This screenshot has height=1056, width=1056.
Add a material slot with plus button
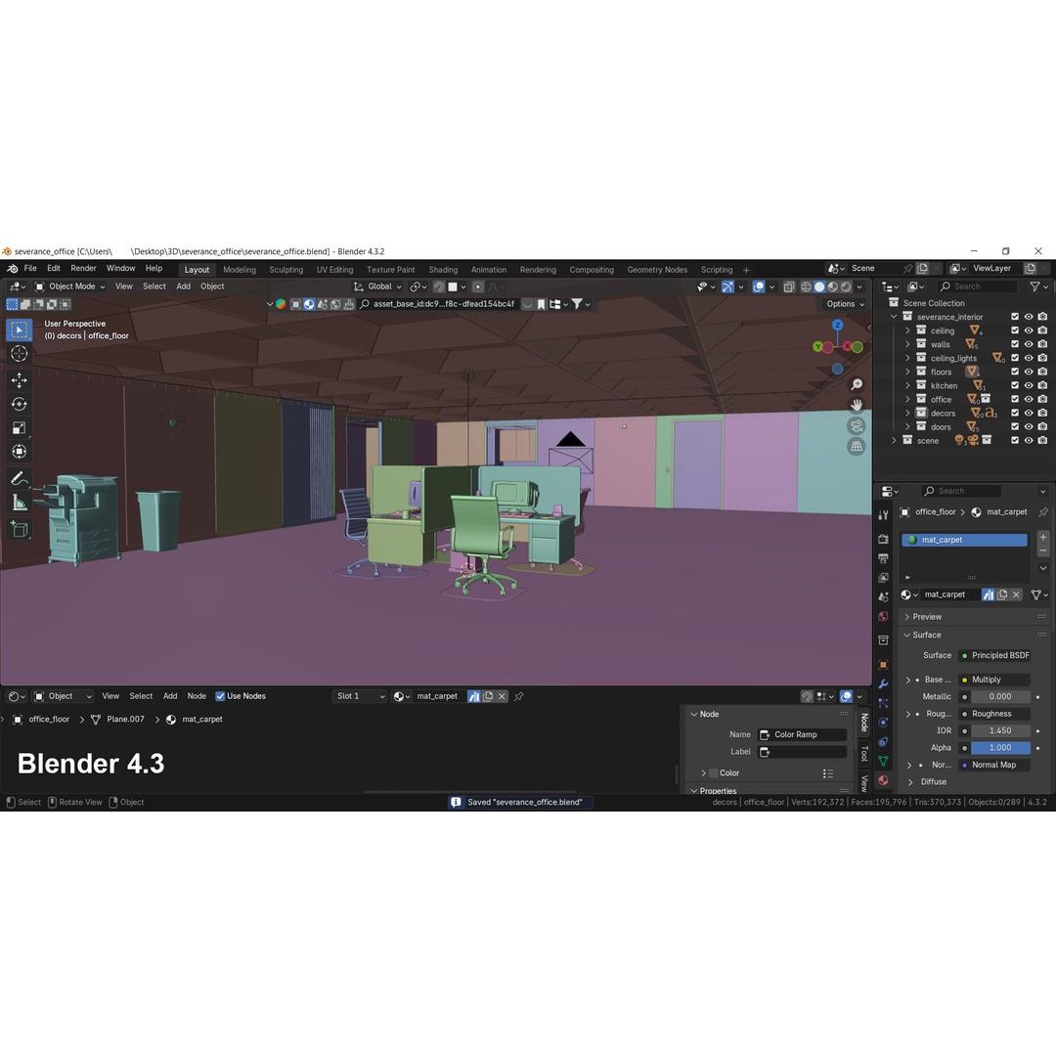[x=1043, y=537]
